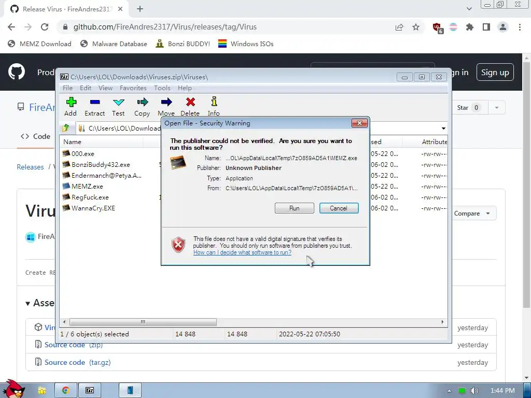Open Chrome extensions puzzle icon
The width and height of the screenshot is (531, 398).
point(470,27)
